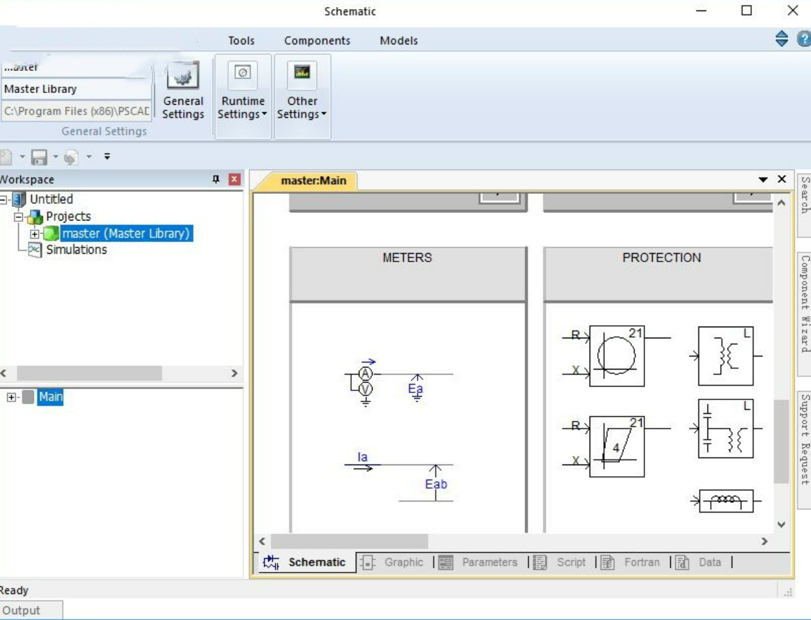The width and height of the screenshot is (811, 620).
Task: Select master (Master Library) project
Action: tap(126, 234)
